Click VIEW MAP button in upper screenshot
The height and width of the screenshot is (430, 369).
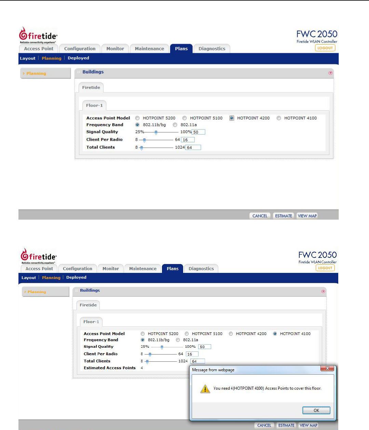coord(307,216)
